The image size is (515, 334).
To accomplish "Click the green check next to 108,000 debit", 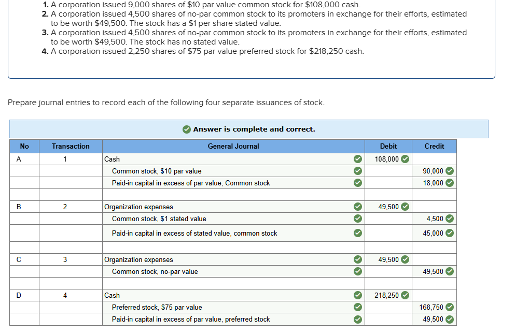I will pyautogui.click(x=405, y=159).
